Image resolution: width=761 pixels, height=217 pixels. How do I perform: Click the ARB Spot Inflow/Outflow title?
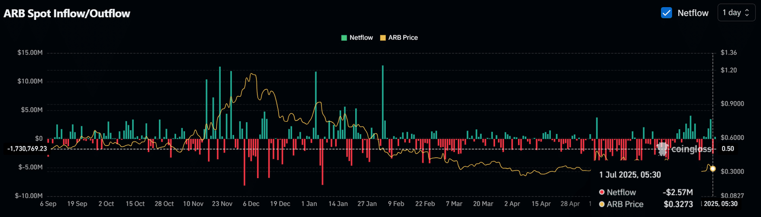tap(67, 13)
